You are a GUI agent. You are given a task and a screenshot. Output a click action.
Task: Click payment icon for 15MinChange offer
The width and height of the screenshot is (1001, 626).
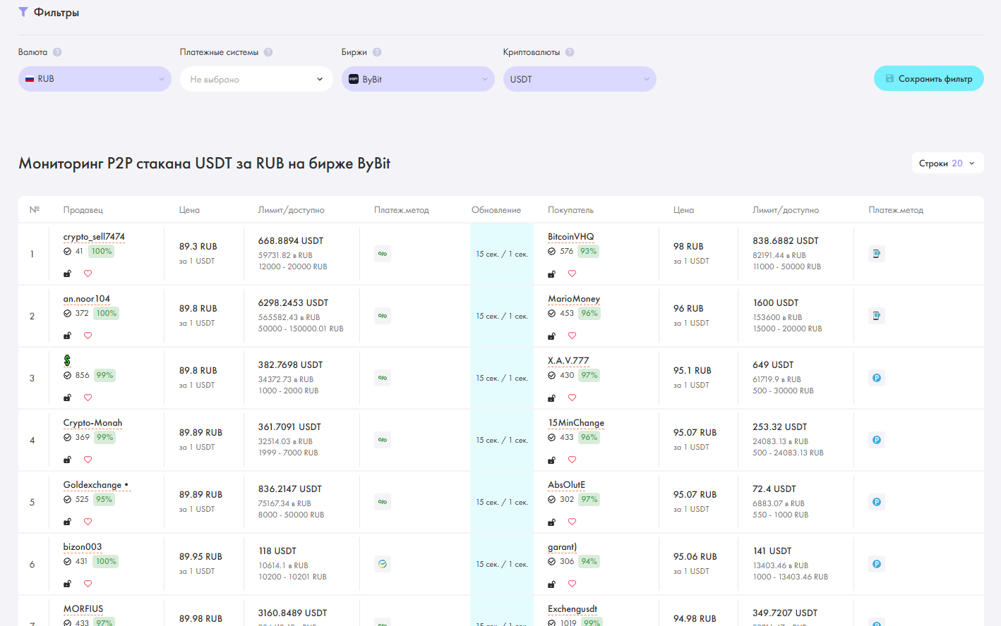click(877, 440)
